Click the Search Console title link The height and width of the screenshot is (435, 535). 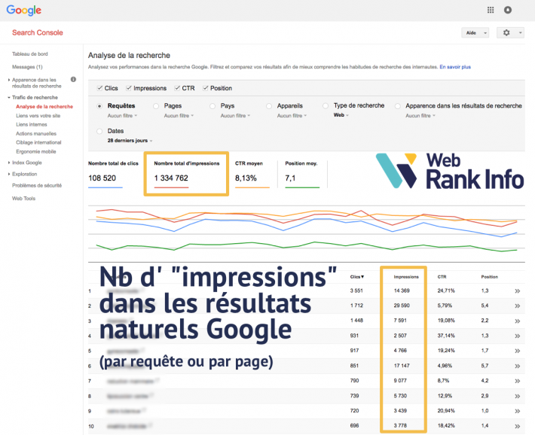point(38,32)
